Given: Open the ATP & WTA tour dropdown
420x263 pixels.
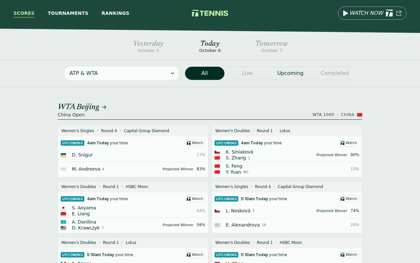Looking at the screenshot, I should click(x=122, y=73).
